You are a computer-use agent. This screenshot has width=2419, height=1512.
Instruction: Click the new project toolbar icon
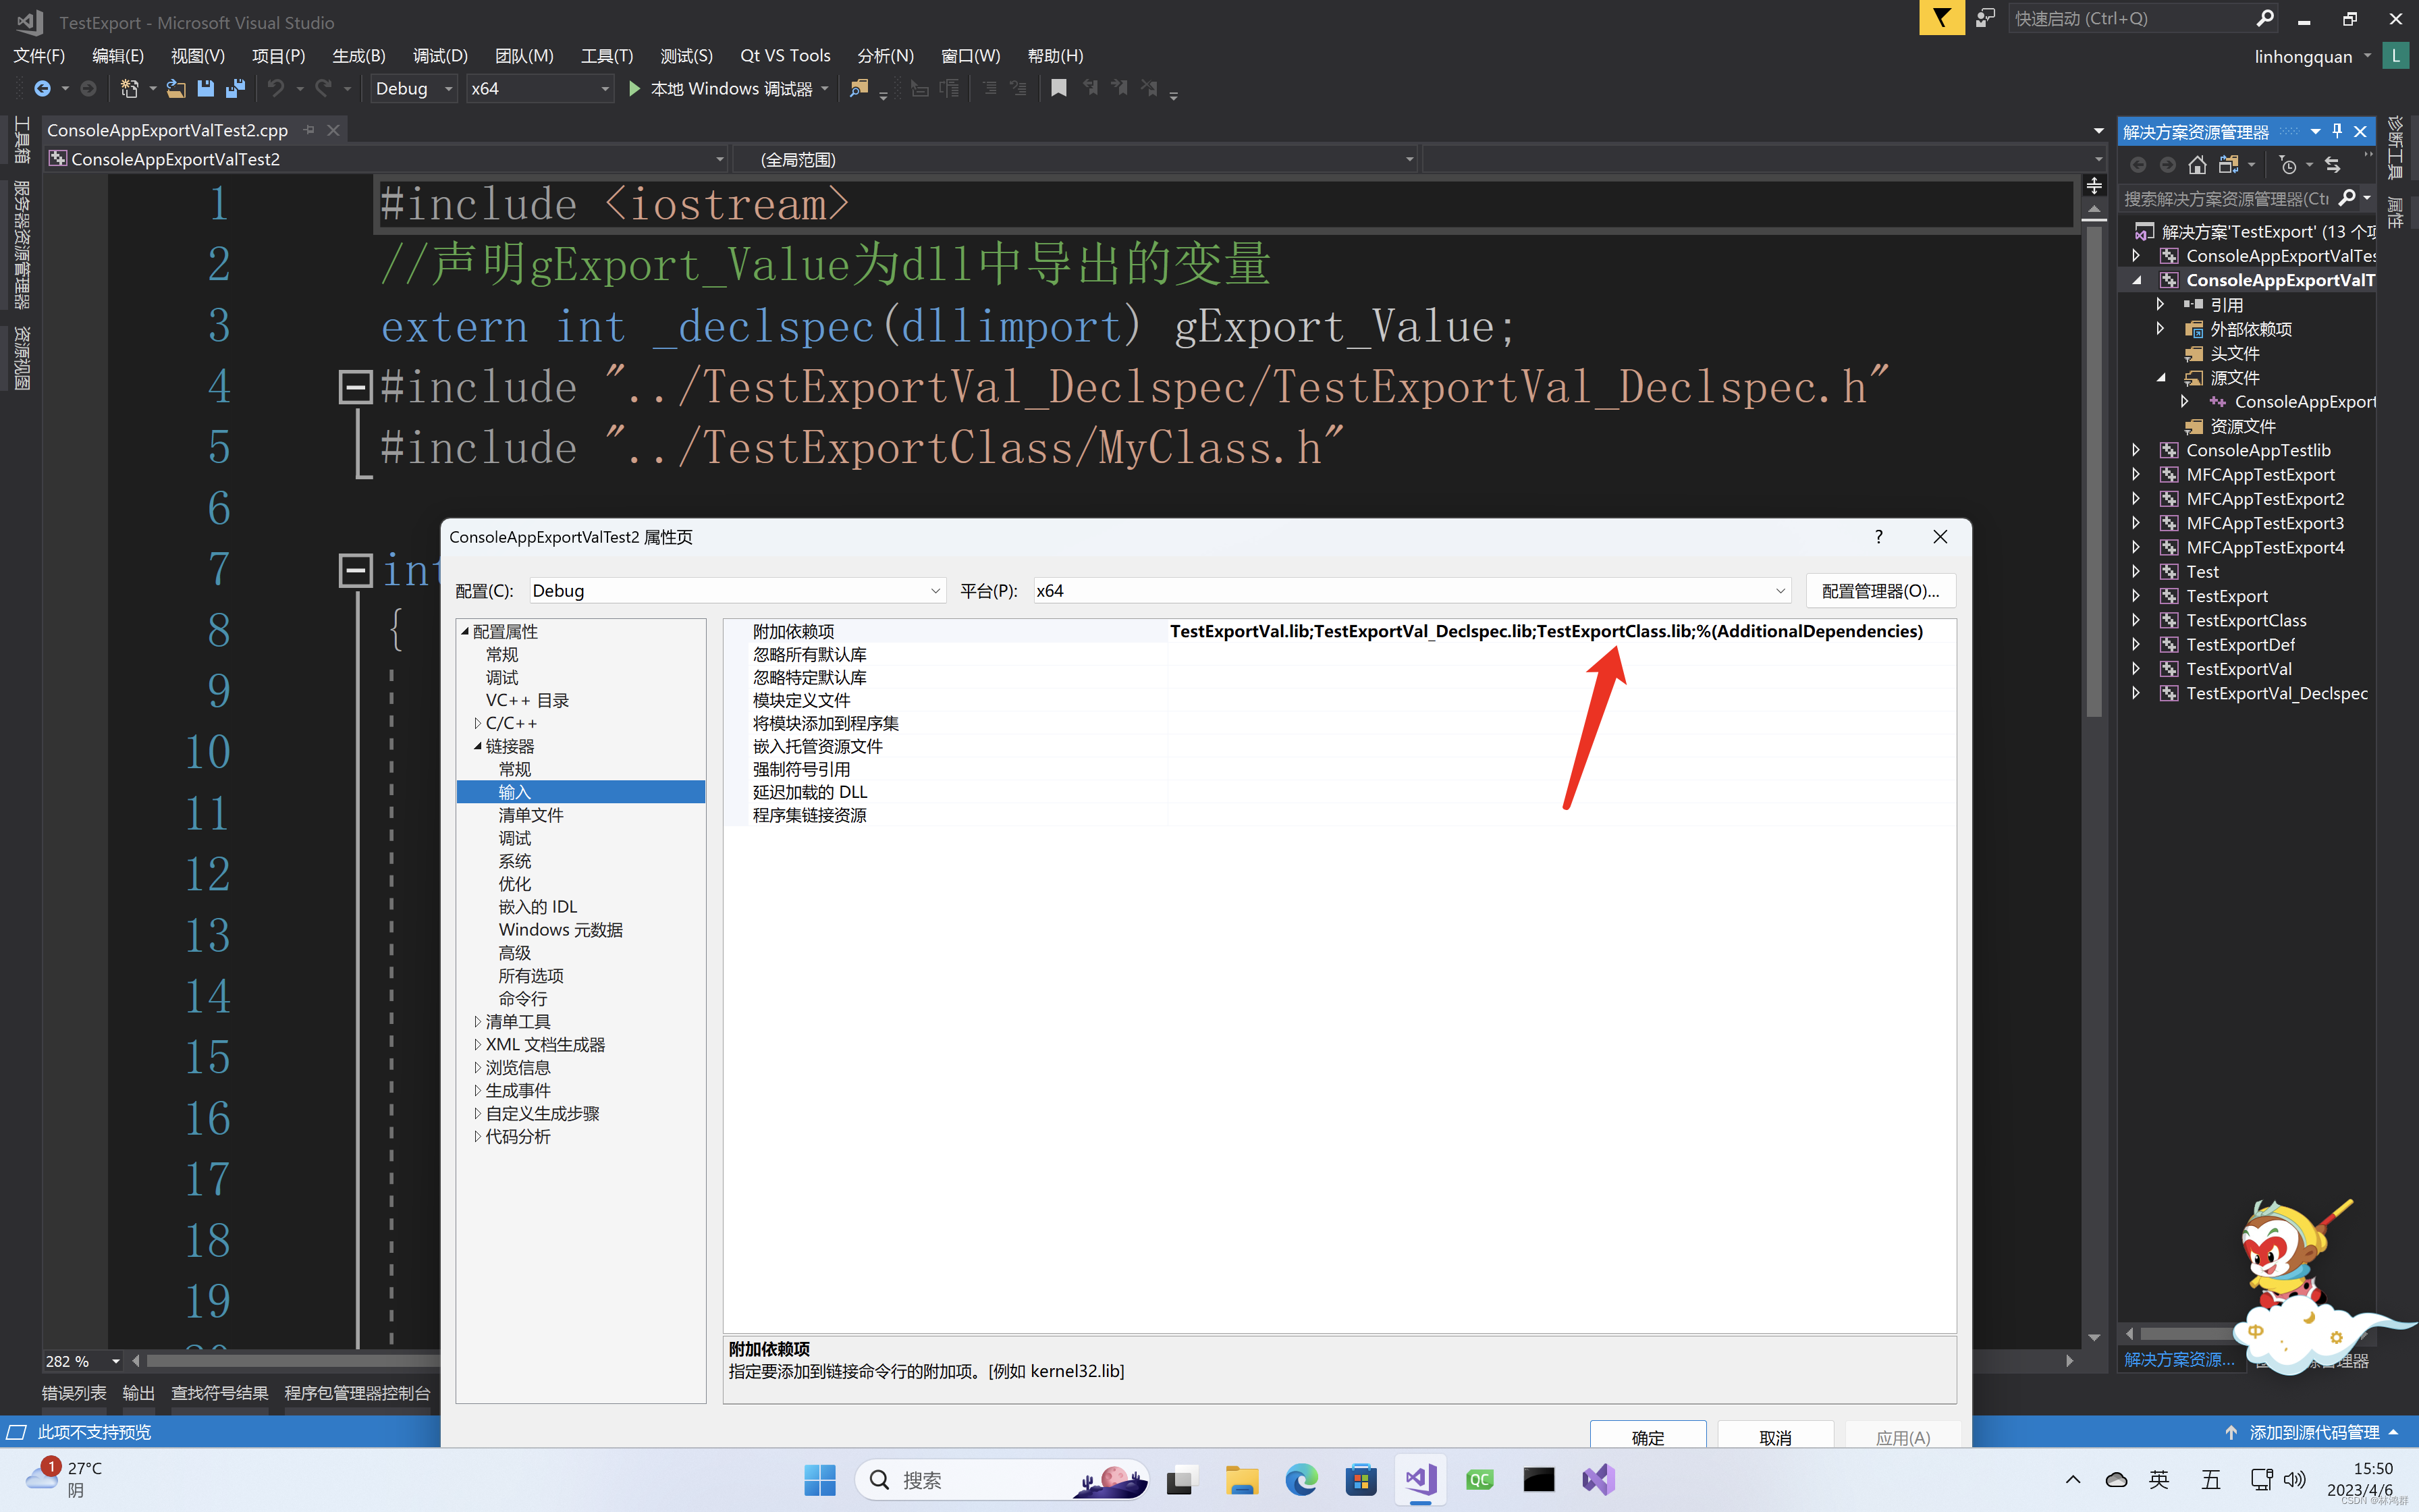[129, 89]
